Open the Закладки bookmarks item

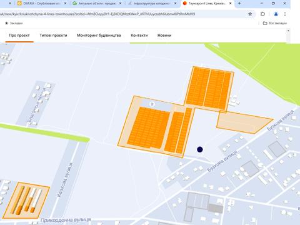14,23
